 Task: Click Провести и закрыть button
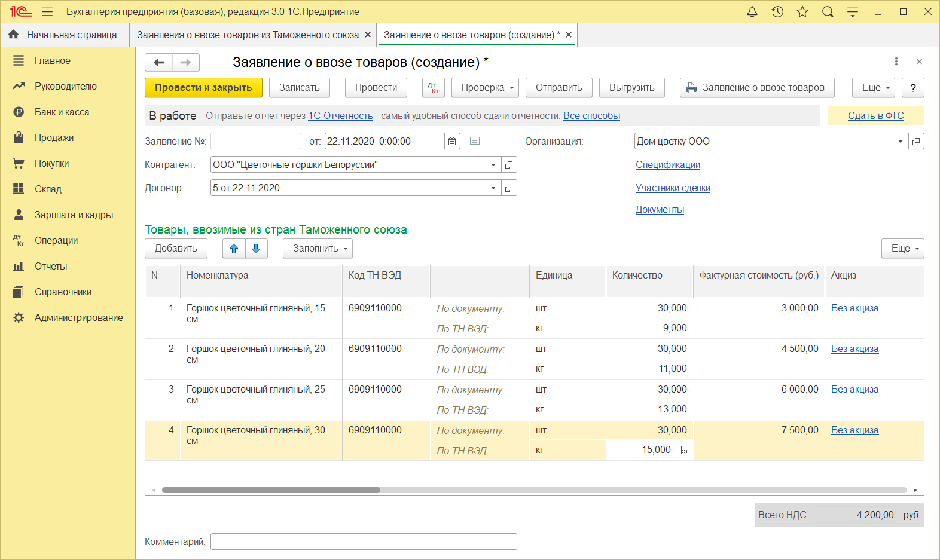point(203,88)
